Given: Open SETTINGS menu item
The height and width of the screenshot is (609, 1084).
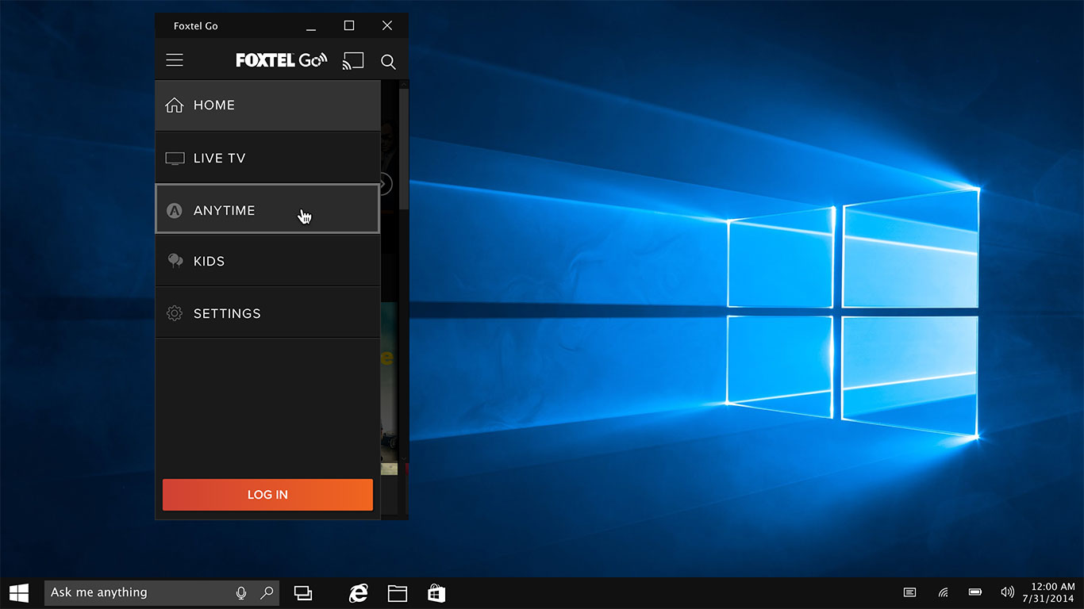Looking at the screenshot, I should [x=267, y=313].
